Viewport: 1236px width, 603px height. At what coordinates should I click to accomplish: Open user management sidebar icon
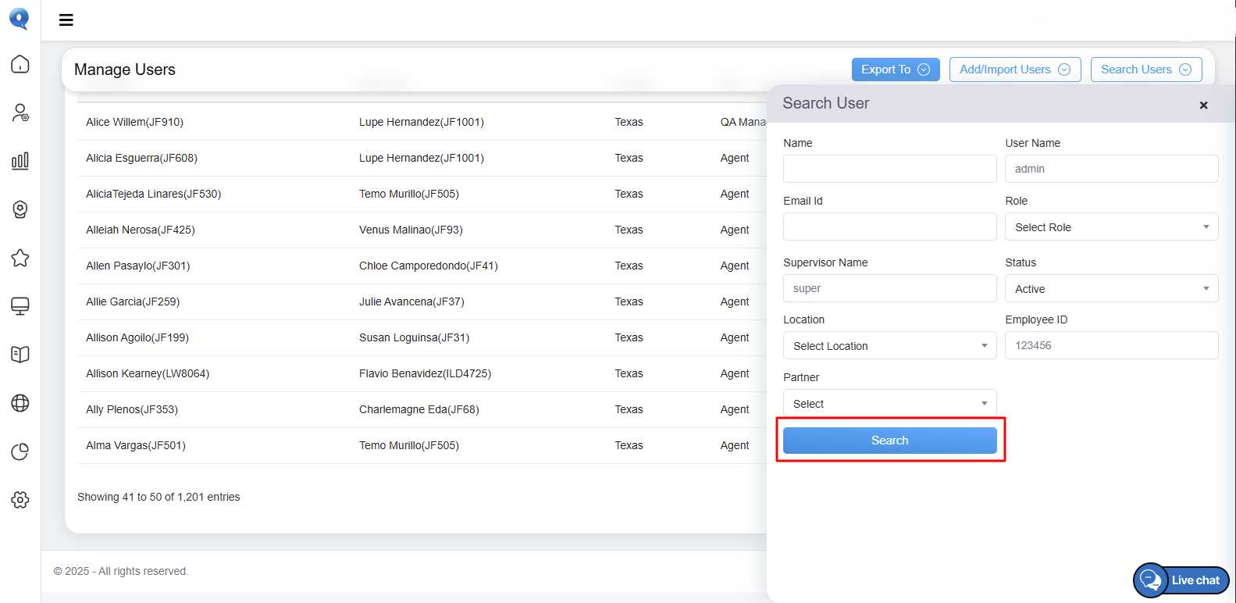[20, 112]
